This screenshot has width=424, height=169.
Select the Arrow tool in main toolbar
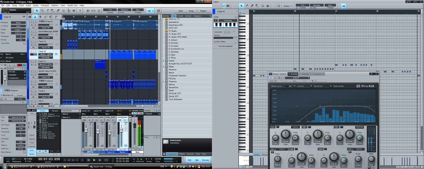(37, 11)
